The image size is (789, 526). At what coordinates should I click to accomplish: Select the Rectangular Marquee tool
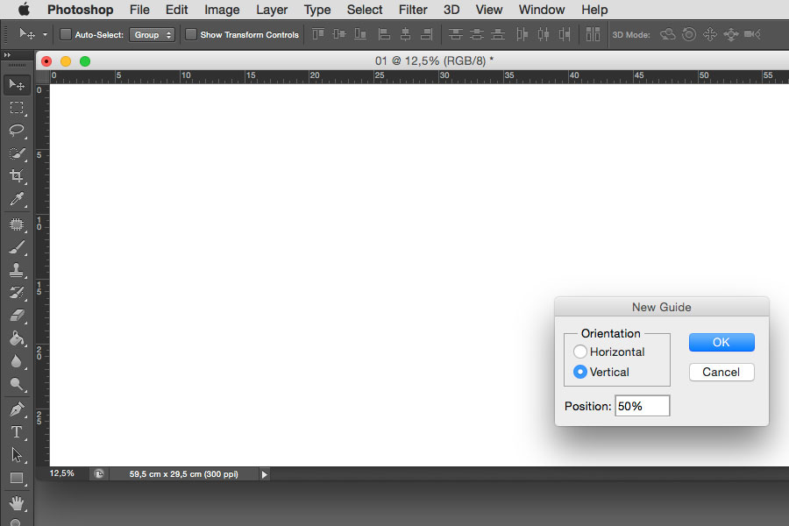tap(17, 108)
